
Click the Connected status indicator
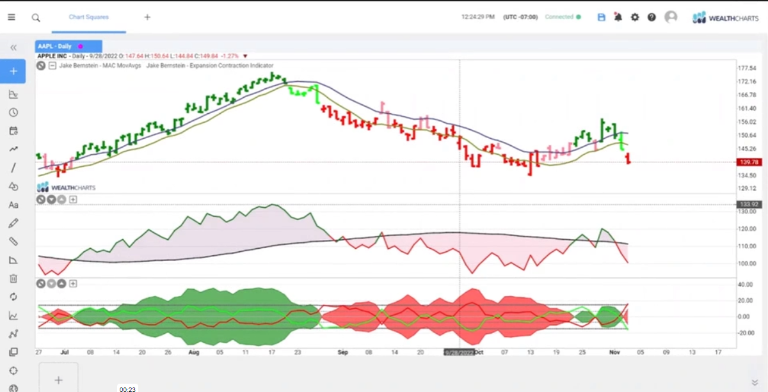coord(563,17)
